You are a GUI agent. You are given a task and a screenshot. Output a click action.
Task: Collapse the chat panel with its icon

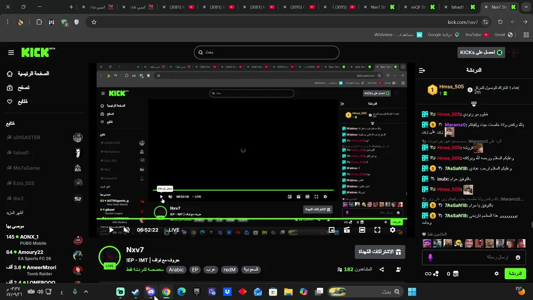coord(422,70)
